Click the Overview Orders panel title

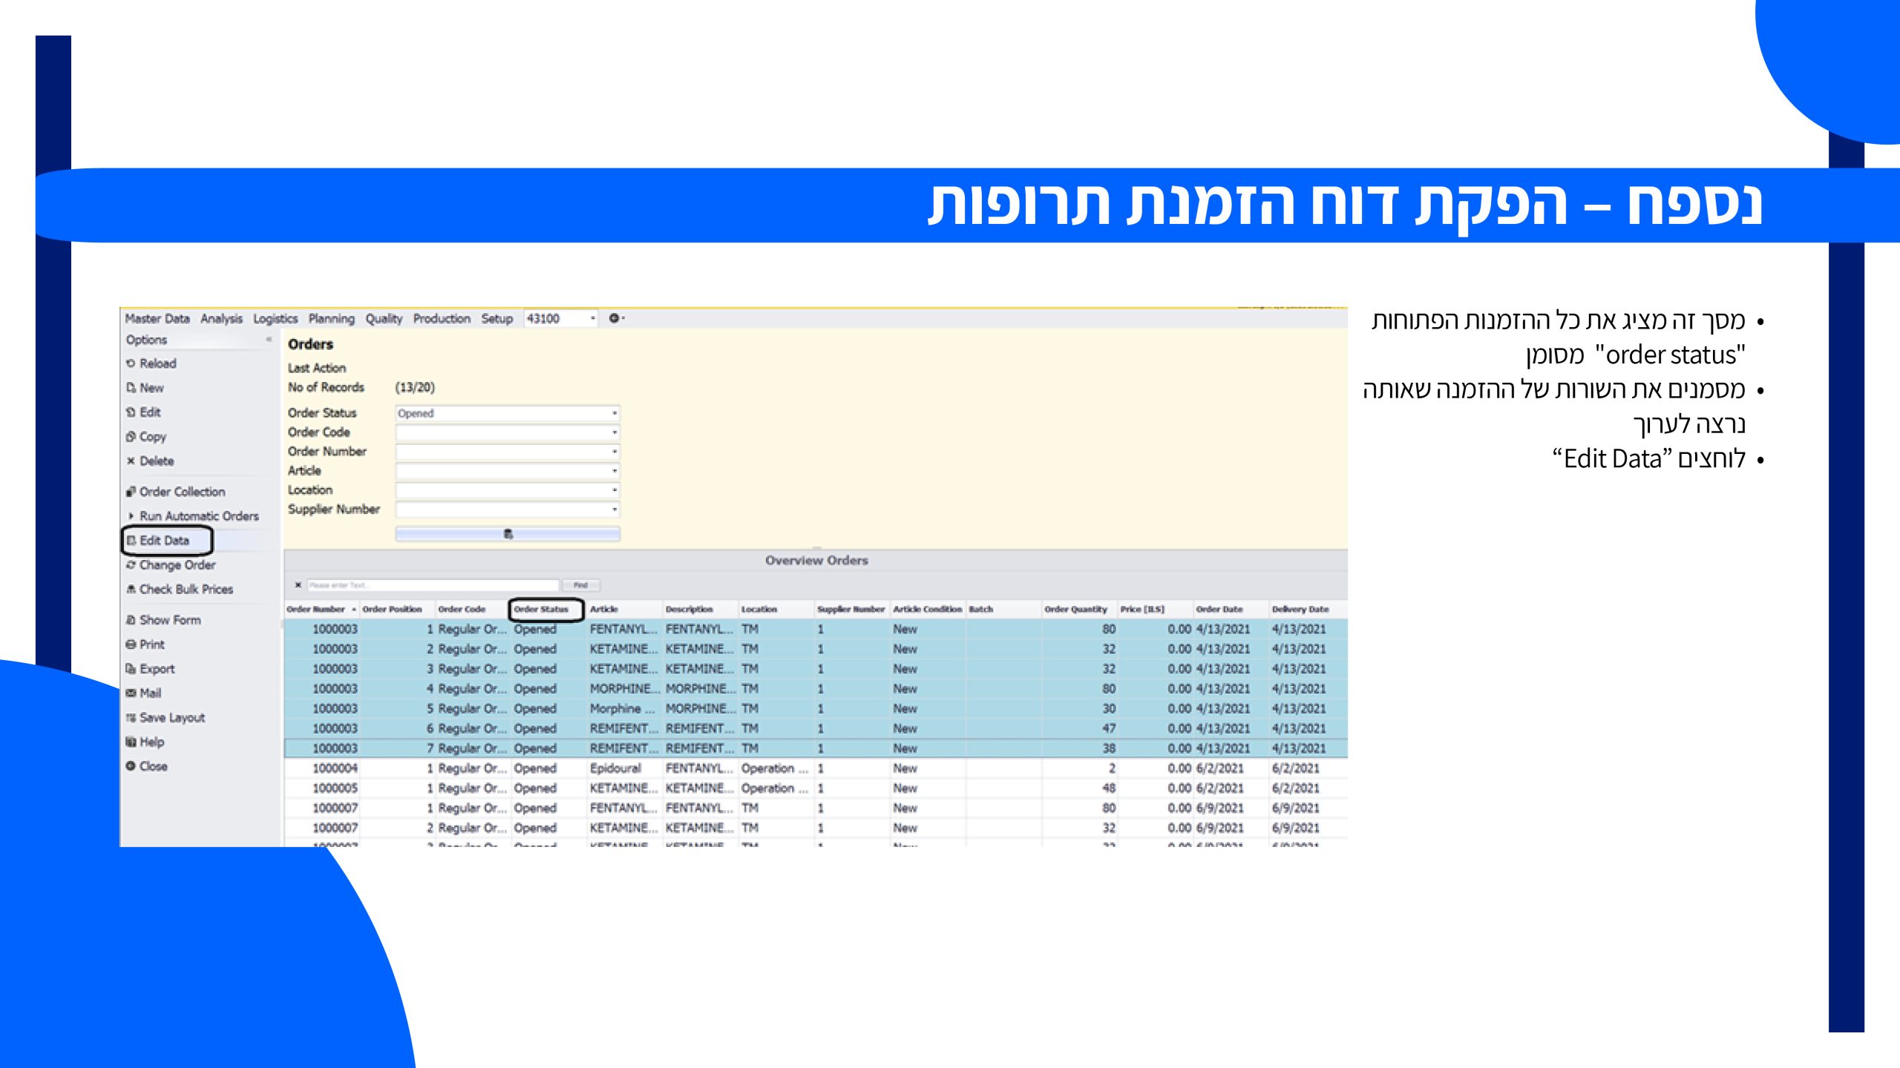coord(816,561)
